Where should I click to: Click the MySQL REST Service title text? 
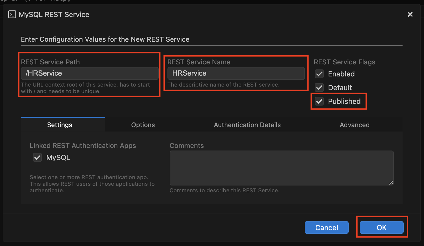pyautogui.click(x=54, y=14)
